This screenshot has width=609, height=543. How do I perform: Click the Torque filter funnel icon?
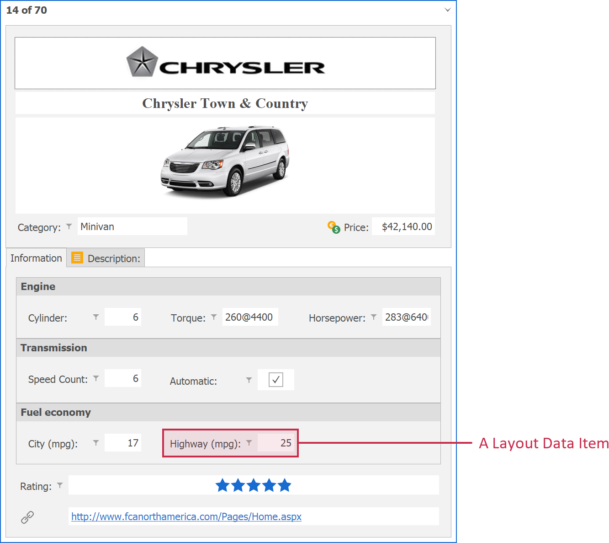214,317
